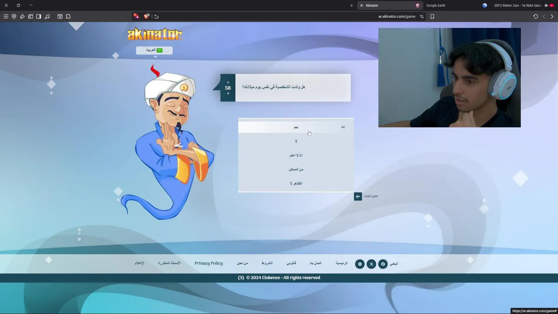The height and width of the screenshot is (314, 558).
Task: Click تعديل الإجابة back arrow button
Action: tap(358, 196)
